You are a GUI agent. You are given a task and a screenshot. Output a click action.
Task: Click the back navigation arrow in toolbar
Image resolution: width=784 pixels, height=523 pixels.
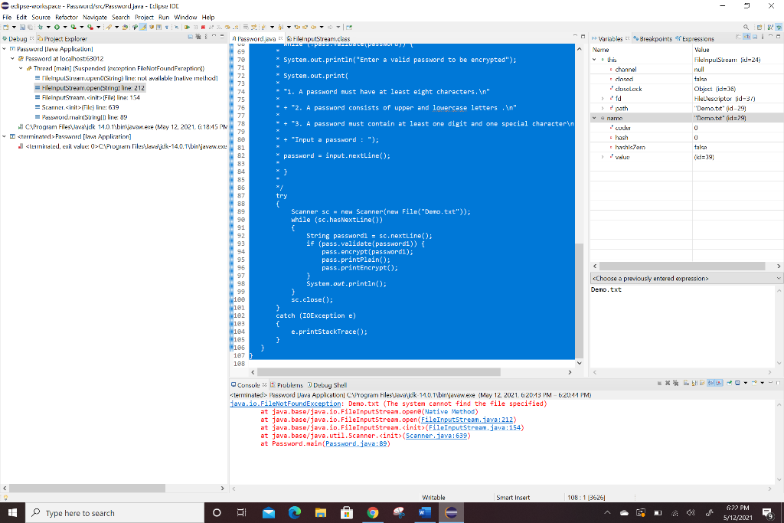313,27
